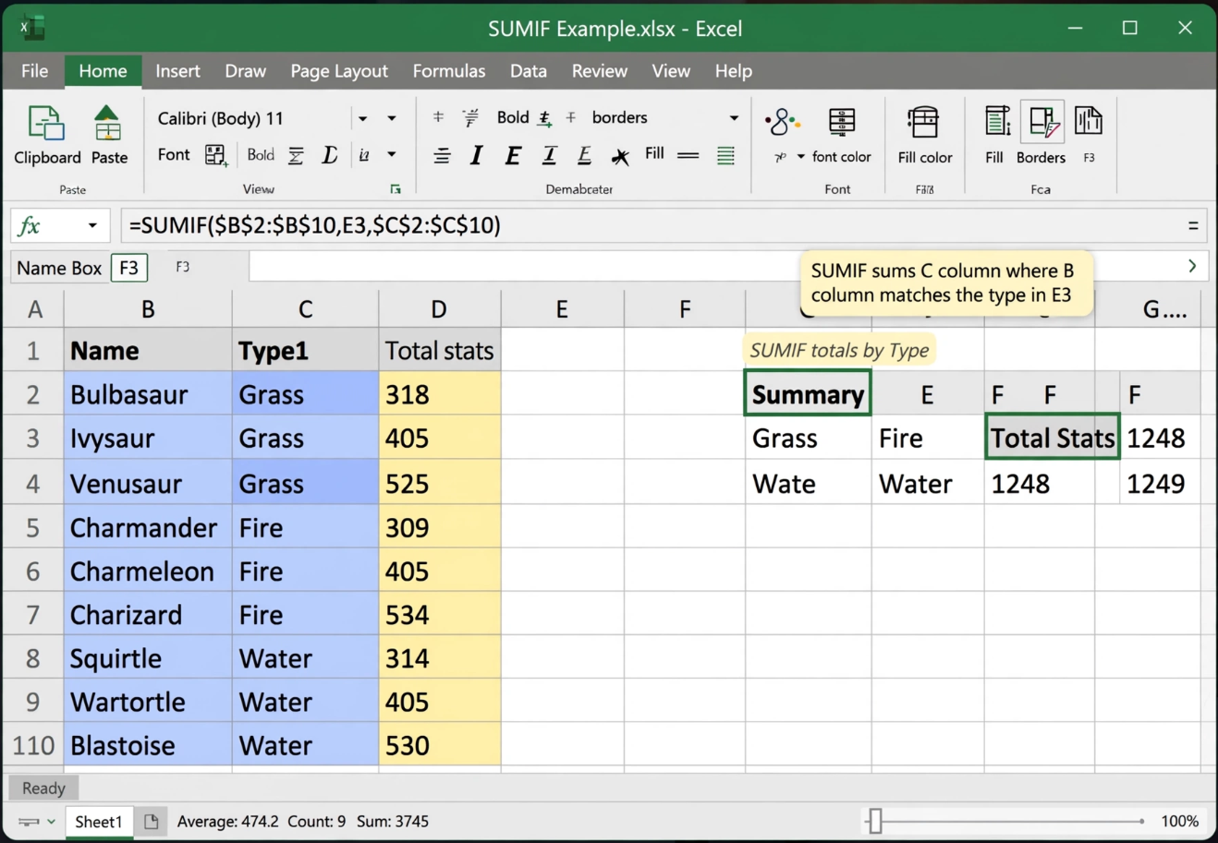Click the green justified lines icon
Image resolution: width=1218 pixels, height=843 pixels.
(x=725, y=155)
